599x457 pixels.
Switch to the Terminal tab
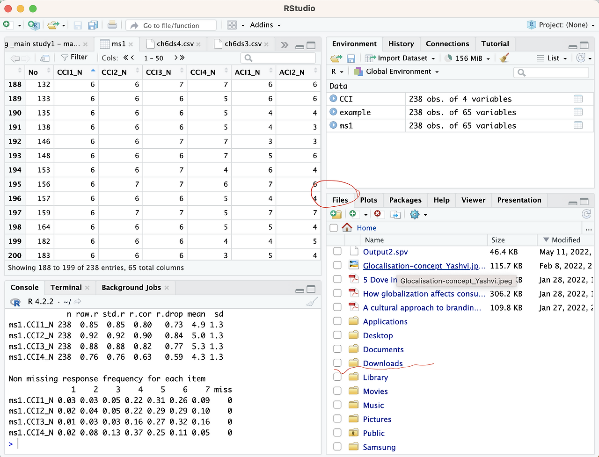click(66, 288)
